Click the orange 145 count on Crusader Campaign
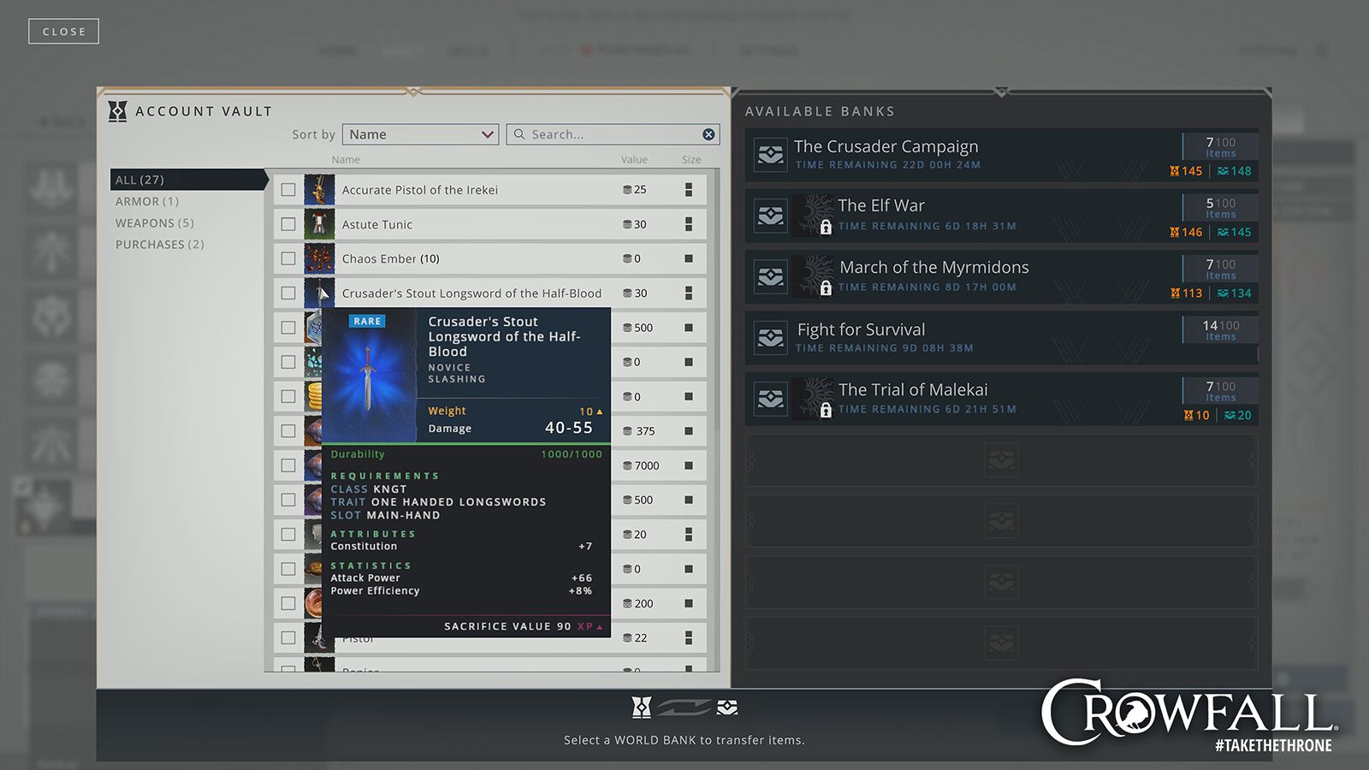 tap(1187, 171)
